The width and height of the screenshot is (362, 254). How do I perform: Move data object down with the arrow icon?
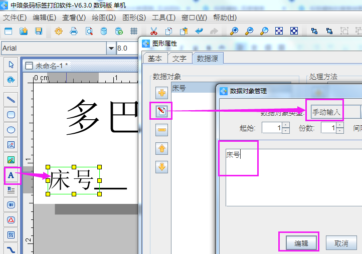pos(162,167)
